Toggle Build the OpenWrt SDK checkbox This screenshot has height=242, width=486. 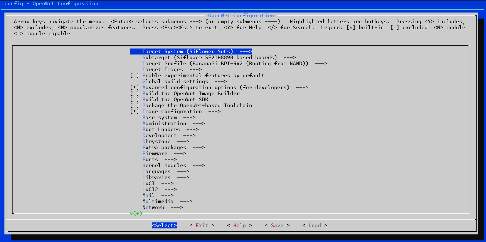click(x=135, y=100)
